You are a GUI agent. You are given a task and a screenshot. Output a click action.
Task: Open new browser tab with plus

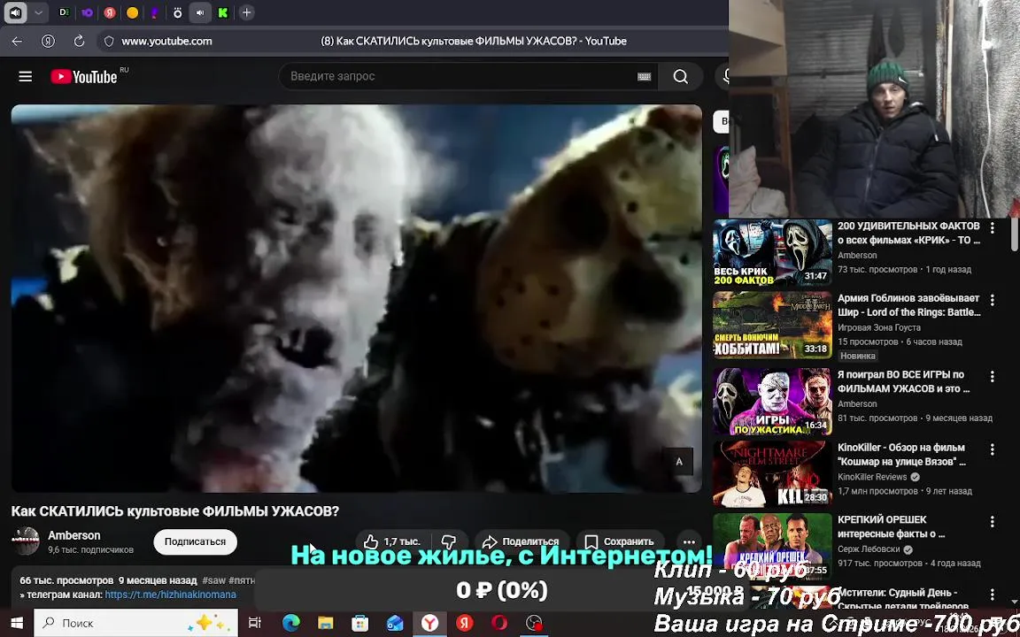[x=246, y=12]
